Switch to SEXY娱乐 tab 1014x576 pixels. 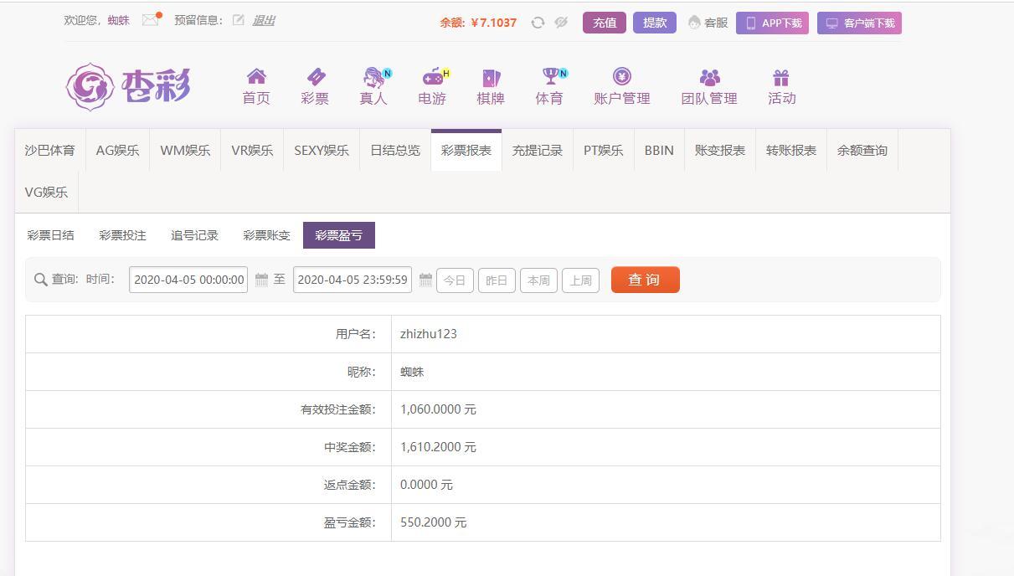click(x=322, y=150)
